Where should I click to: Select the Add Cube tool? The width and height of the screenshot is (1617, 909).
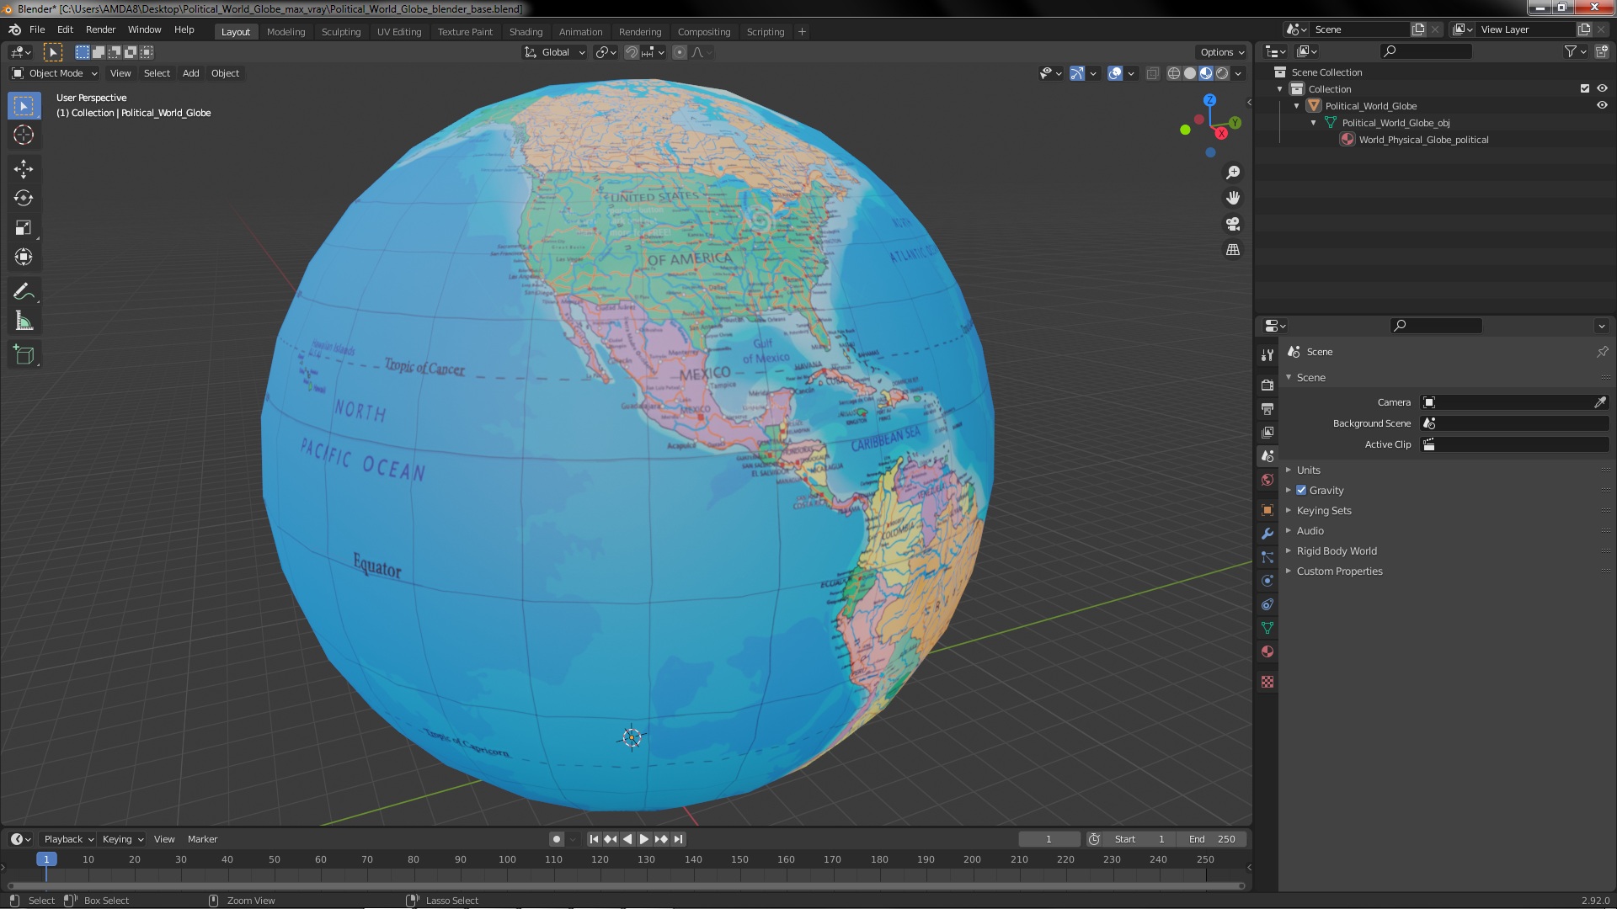coord(24,355)
